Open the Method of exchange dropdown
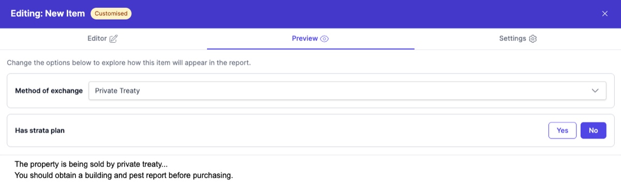The width and height of the screenshot is (621, 194). [347, 90]
